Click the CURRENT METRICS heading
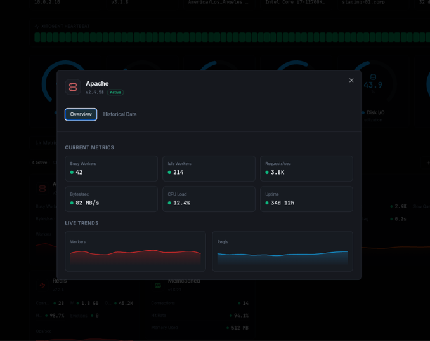 (89, 147)
